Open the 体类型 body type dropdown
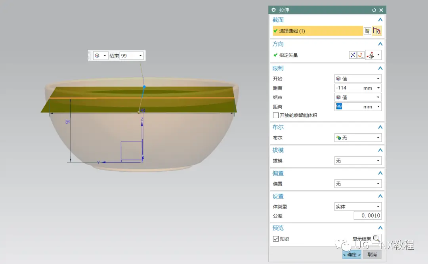 [358, 207]
